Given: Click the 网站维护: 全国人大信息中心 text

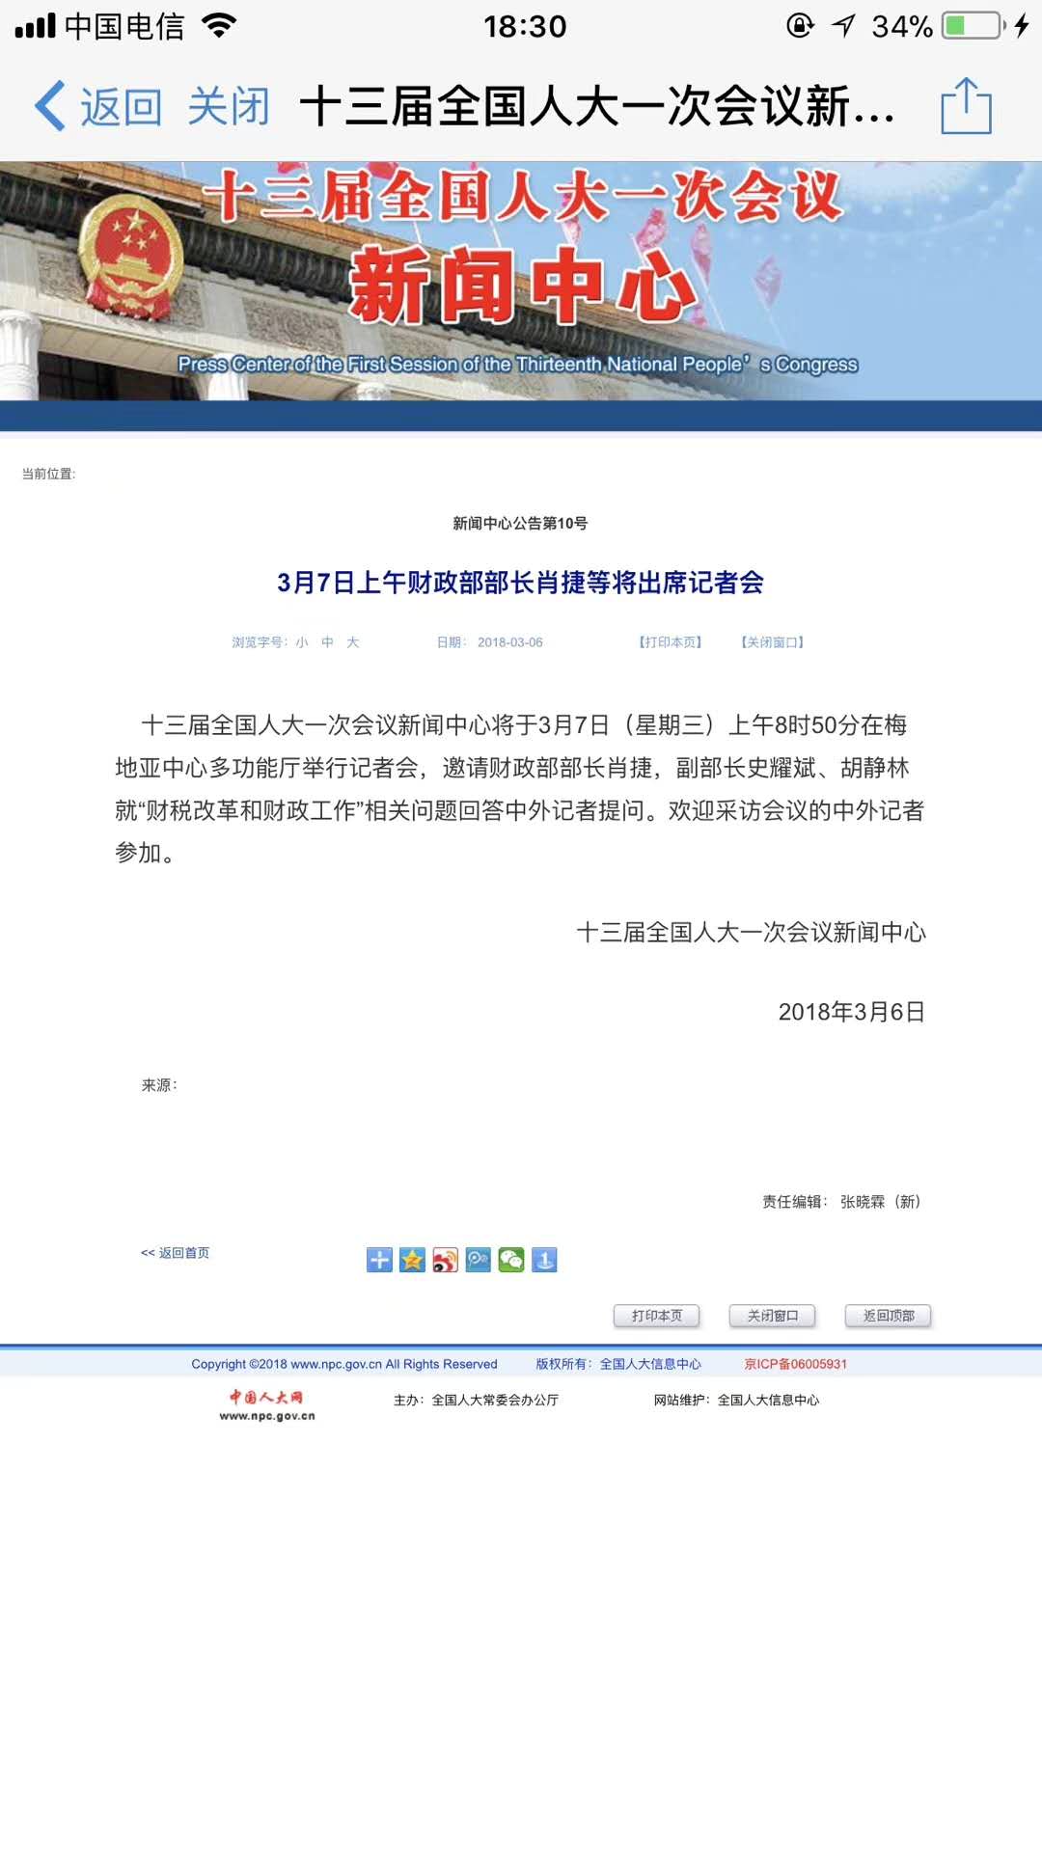Looking at the screenshot, I should click(736, 1401).
